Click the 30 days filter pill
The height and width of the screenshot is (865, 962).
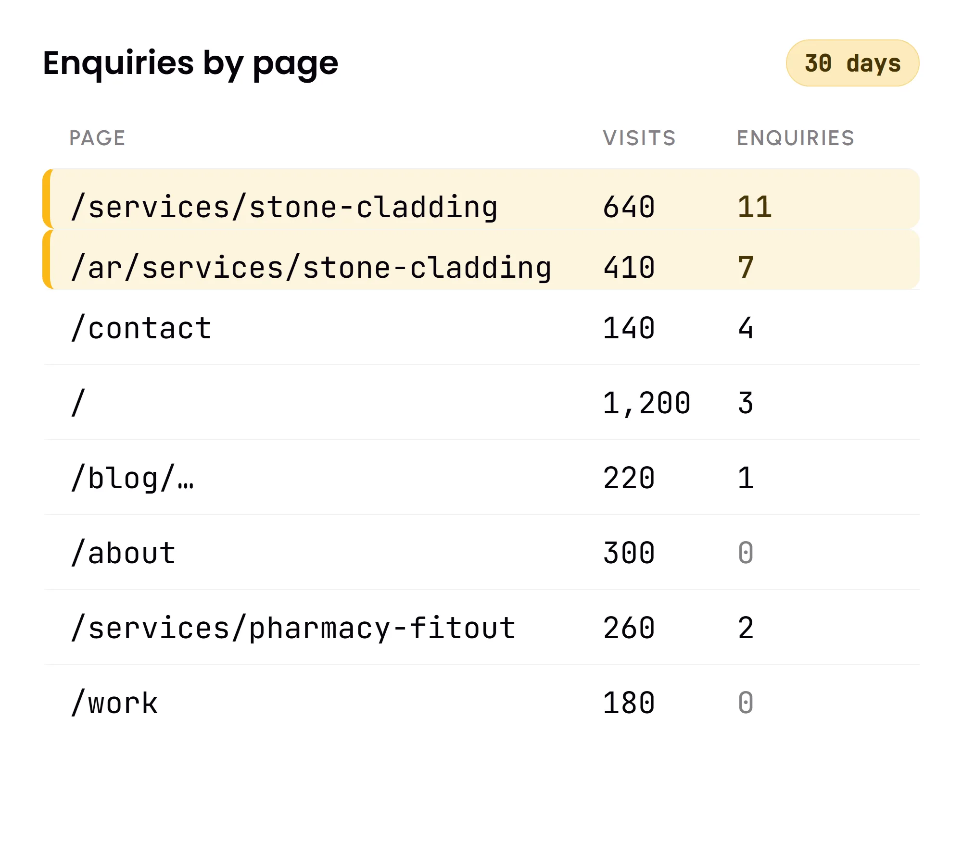pyautogui.click(x=852, y=63)
